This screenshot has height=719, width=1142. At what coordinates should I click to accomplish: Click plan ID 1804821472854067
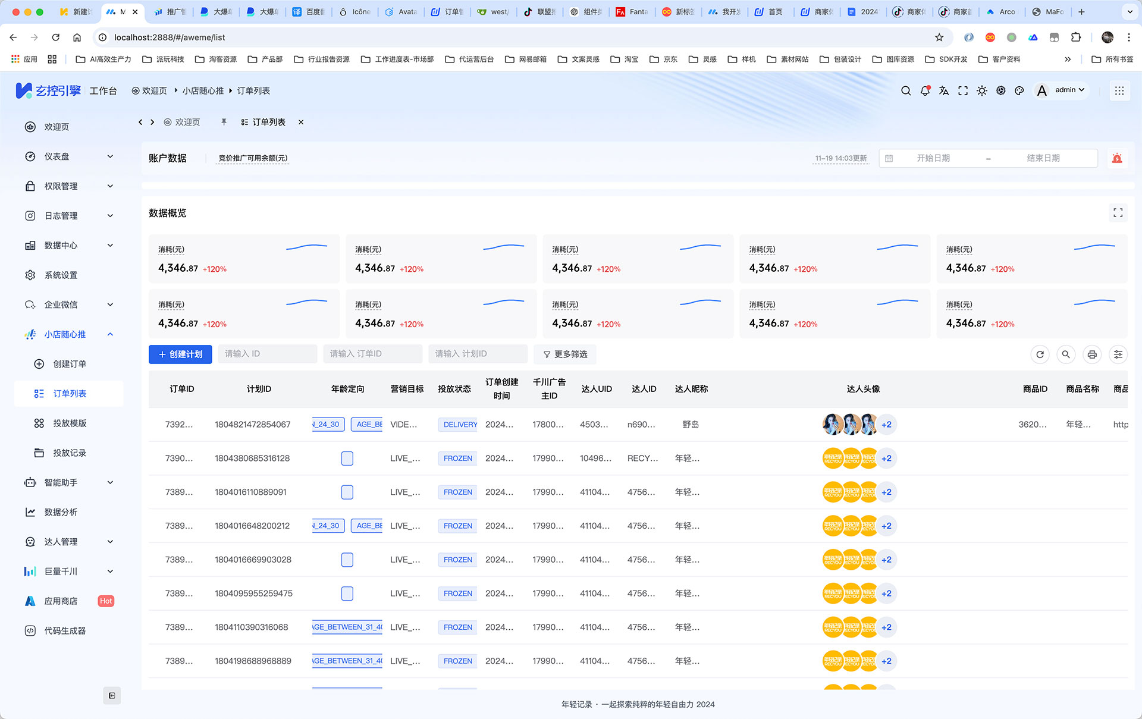click(x=253, y=425)
